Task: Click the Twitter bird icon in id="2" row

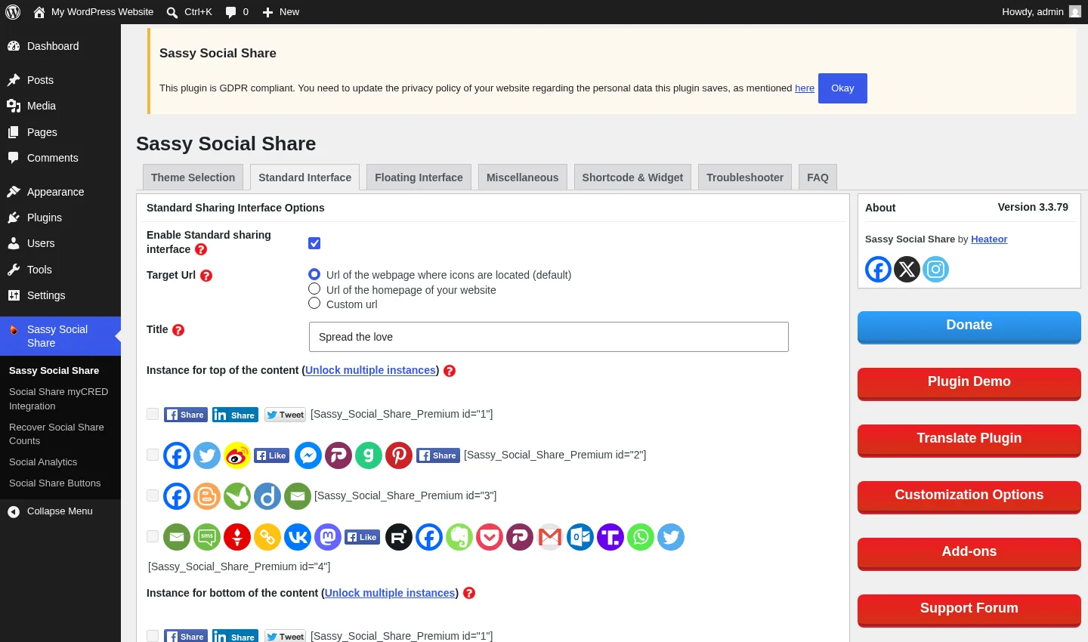Action: point(207,455)
